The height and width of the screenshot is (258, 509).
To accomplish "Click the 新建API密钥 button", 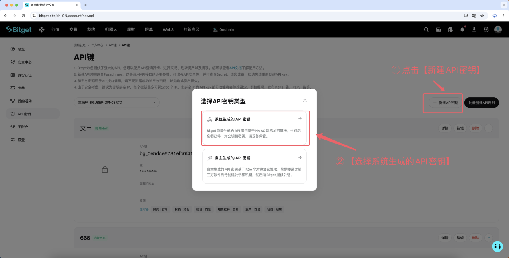I will tap(445, 103).
